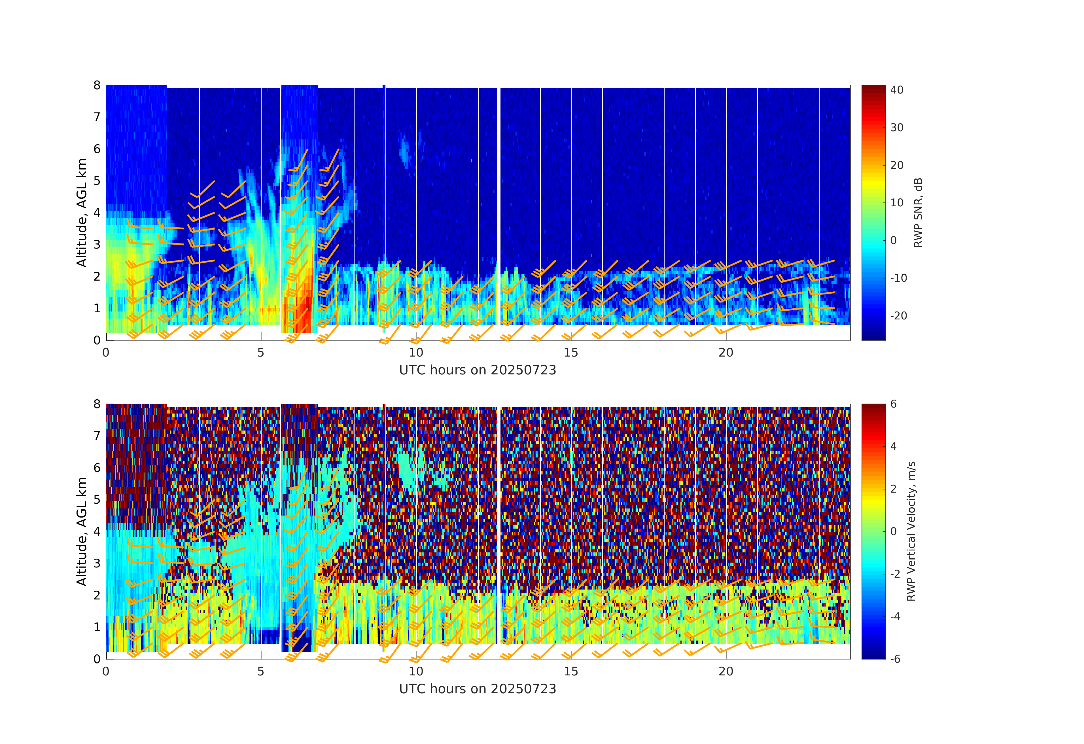Viewport: 1084px width, 744px height.
Task: Click the -6 tick on velocity colorbar
Action: (x=895, y=659)
